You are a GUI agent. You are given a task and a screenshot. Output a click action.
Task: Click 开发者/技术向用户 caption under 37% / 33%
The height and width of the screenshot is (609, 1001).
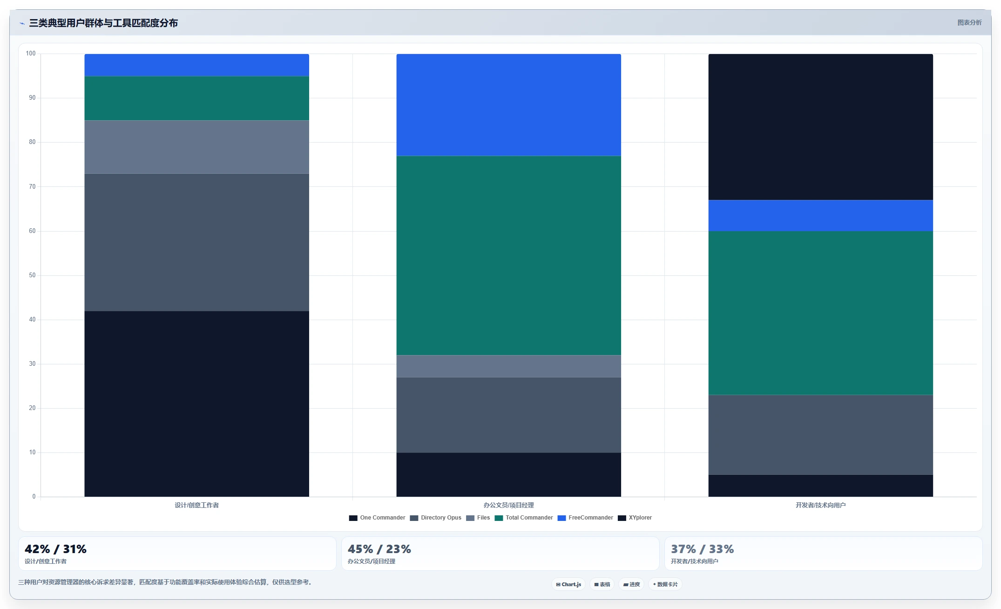click(x=695, y=561)
